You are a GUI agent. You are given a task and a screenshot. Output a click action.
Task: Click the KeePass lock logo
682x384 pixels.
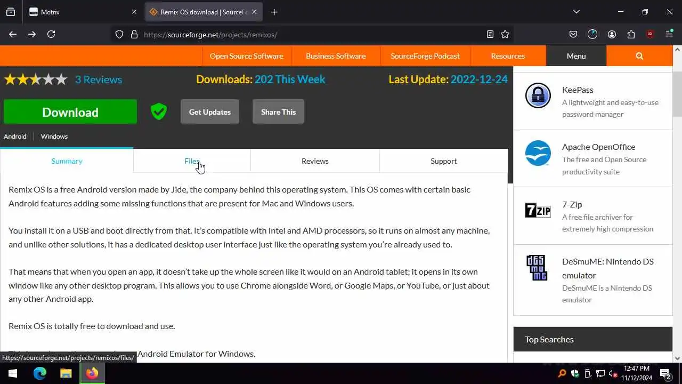pyautogui.click(x=538, y=96)
